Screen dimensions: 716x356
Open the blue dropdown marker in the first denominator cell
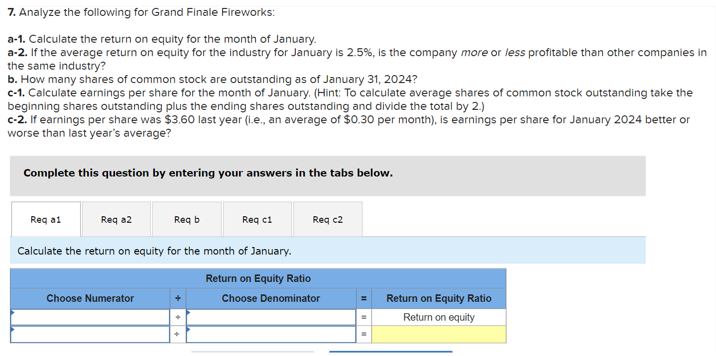188,312
